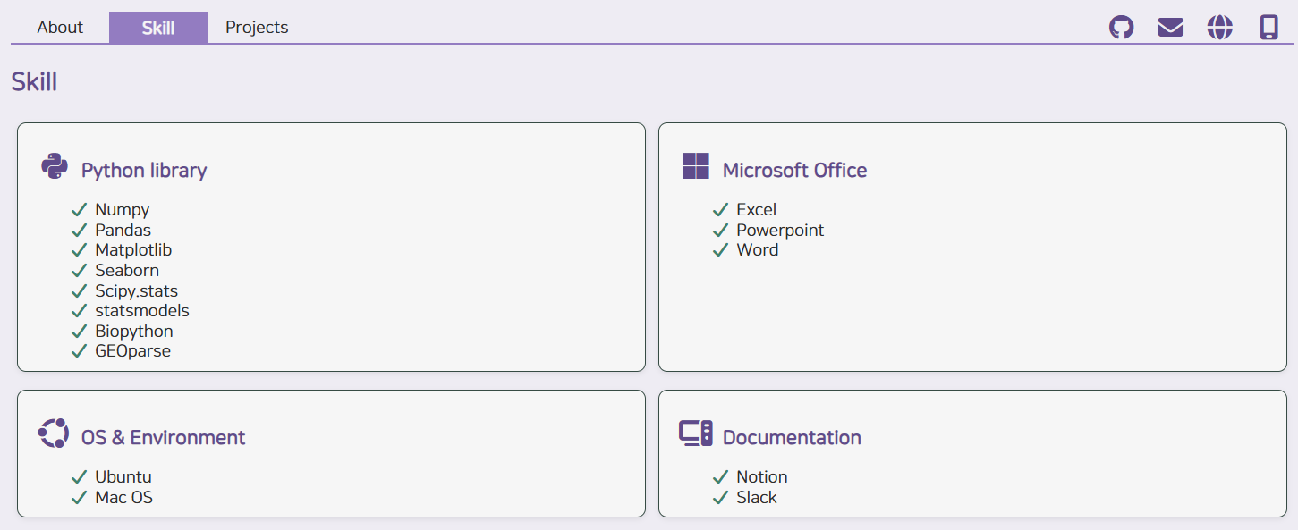Select the Word list item
This screenshot has width=1298, height=530.
point(758,250)
